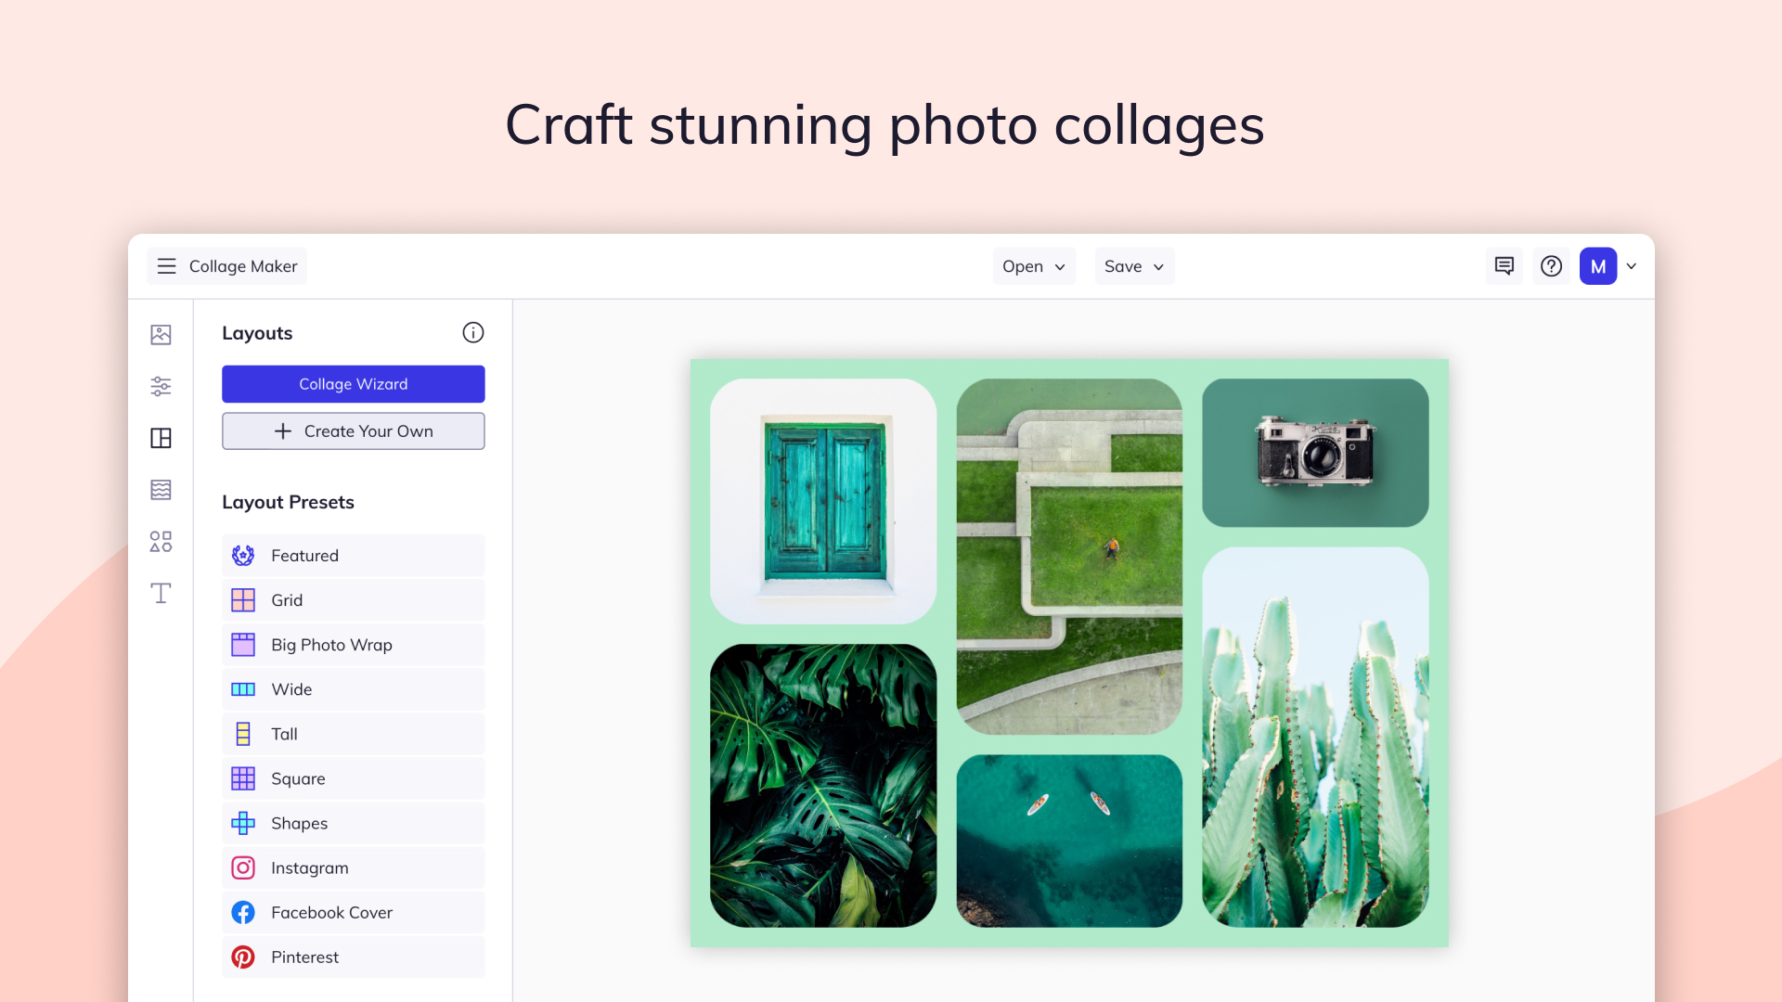Click the Wide preset icon
Screen dimensions: 1782x1002
point(243,689)
